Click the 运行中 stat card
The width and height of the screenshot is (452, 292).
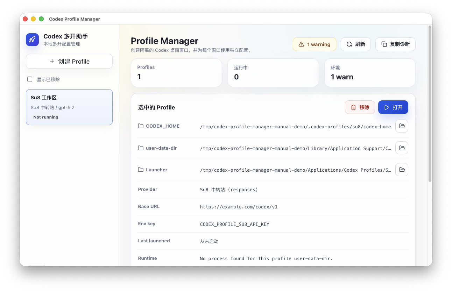coord(273,73)
